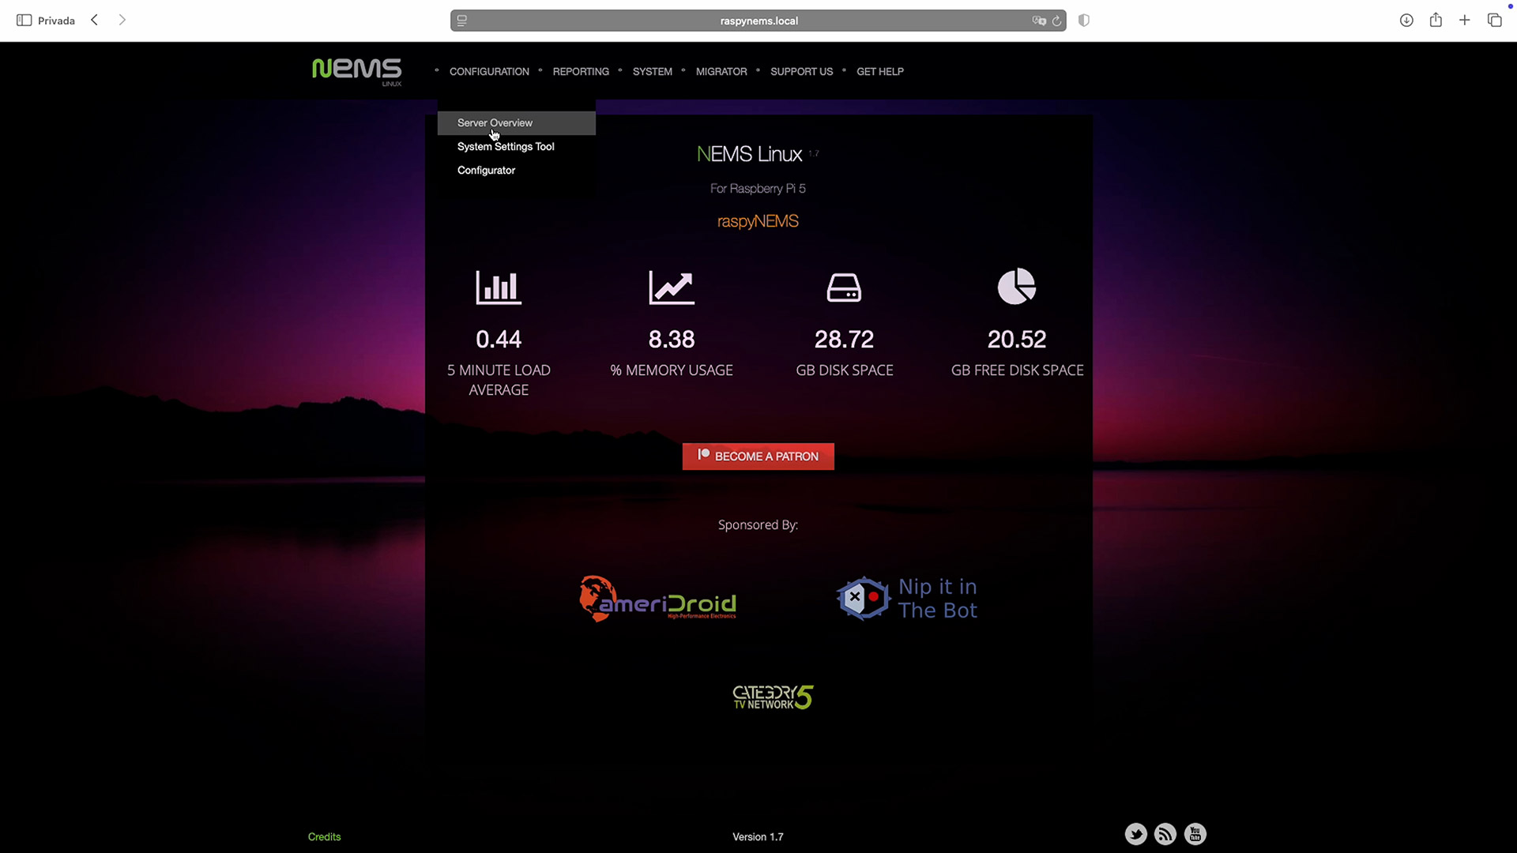This screenshot has width=1517, height=853.
Task: Open the Get Help menu
Action: coord(880,72)
